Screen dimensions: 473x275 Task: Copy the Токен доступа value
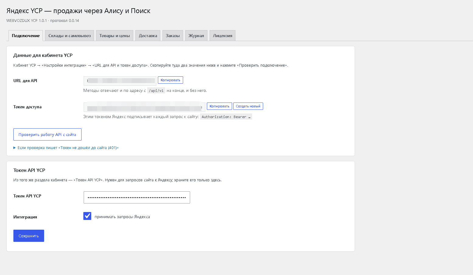coord(219,106)
